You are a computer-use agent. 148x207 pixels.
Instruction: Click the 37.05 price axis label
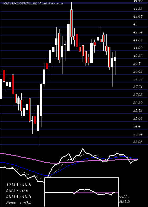point(138,95)
